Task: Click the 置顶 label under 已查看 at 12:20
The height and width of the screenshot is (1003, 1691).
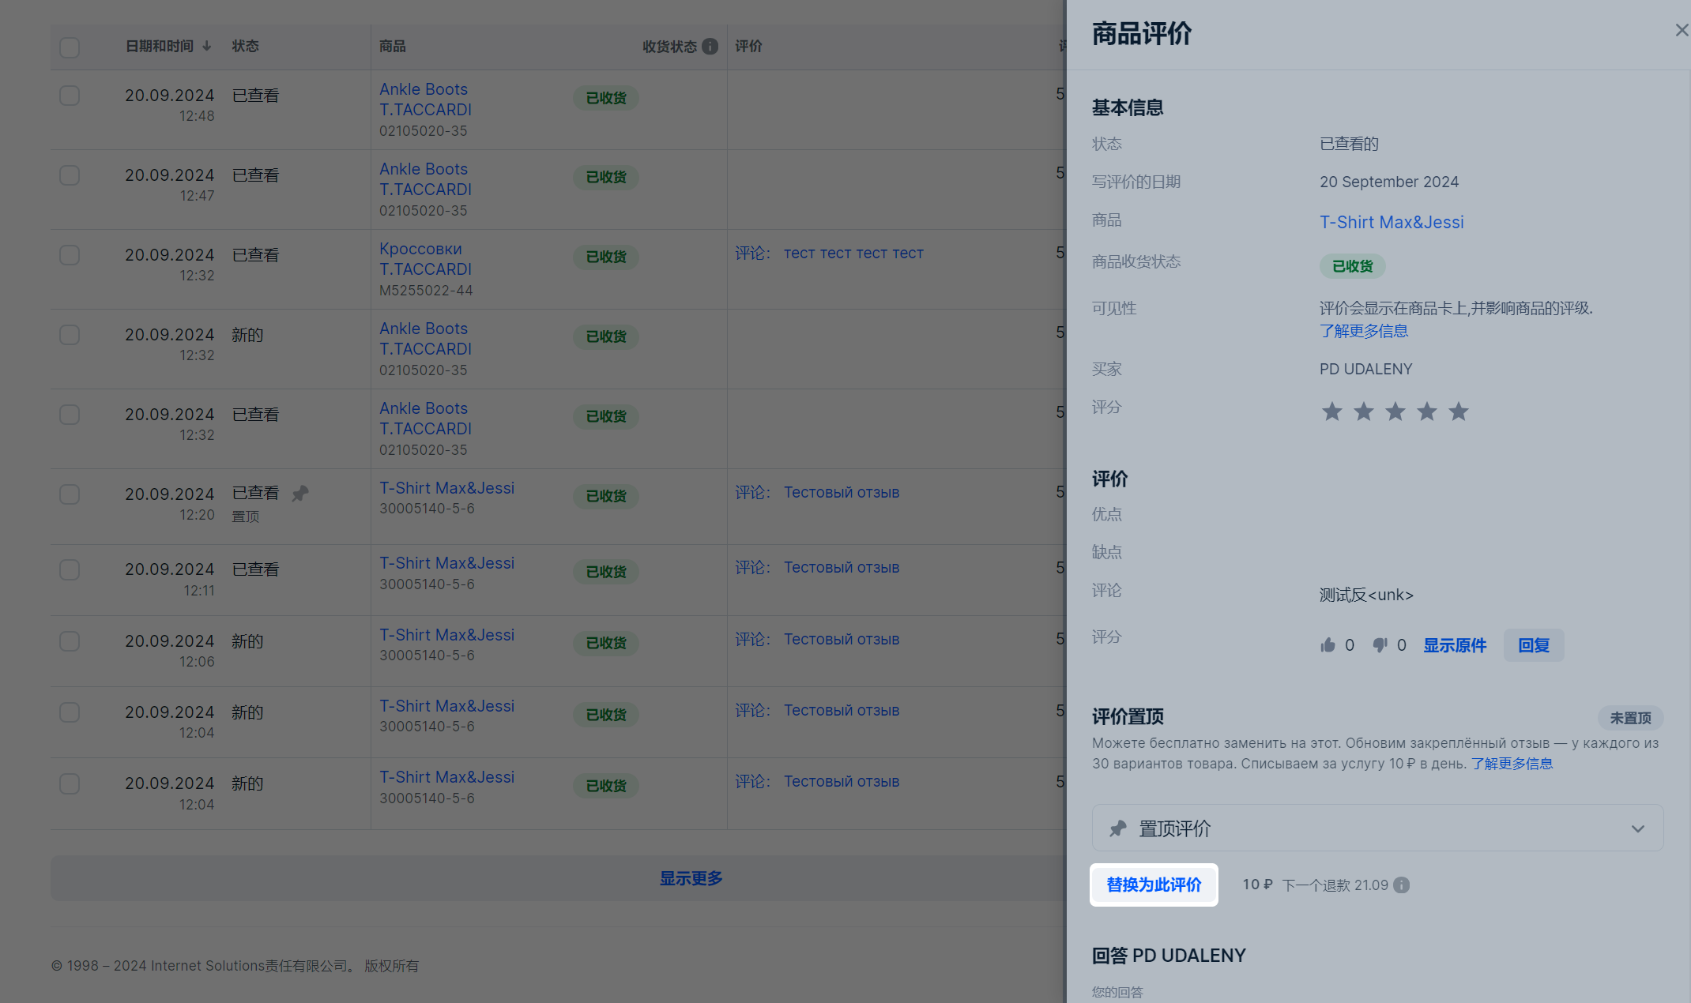Action: [x=245, y=517]
